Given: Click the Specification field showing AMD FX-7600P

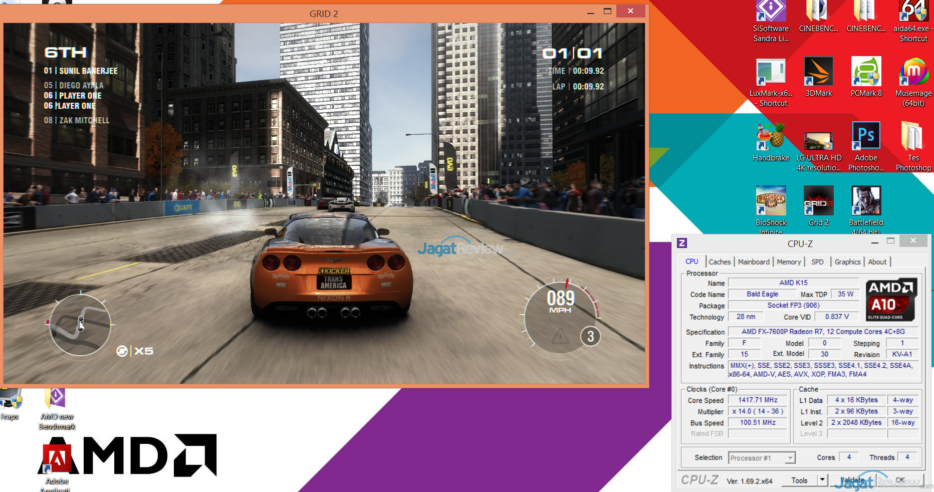Looking at the screenshot, I should pos(823,332).
